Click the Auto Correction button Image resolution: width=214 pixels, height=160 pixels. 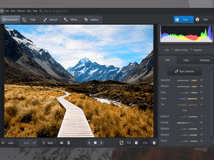pos(184,71)
